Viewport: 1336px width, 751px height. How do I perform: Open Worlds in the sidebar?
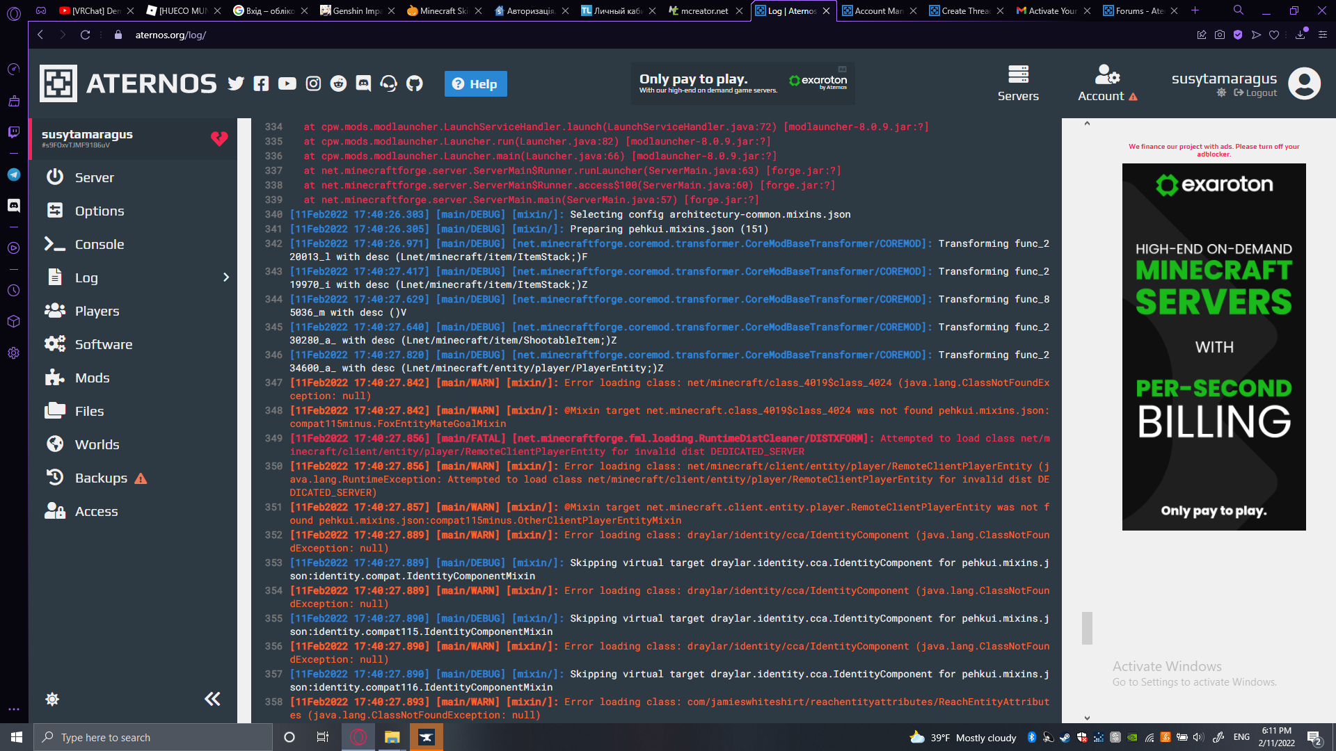pyautogui.click(x=133, y=444)
